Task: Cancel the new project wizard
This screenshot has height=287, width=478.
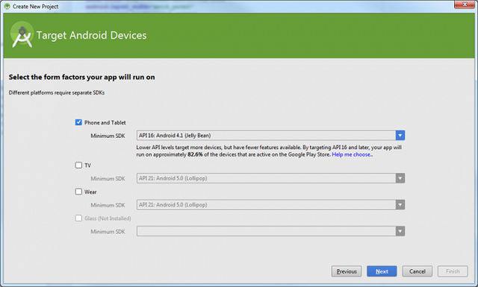Action: (418, 271)
